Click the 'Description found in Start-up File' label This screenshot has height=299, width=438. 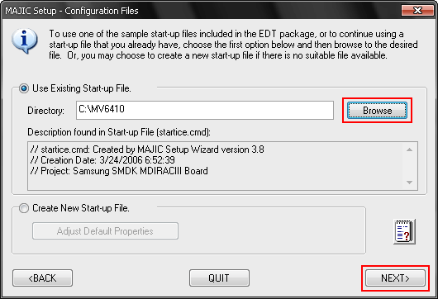[119, 132]
